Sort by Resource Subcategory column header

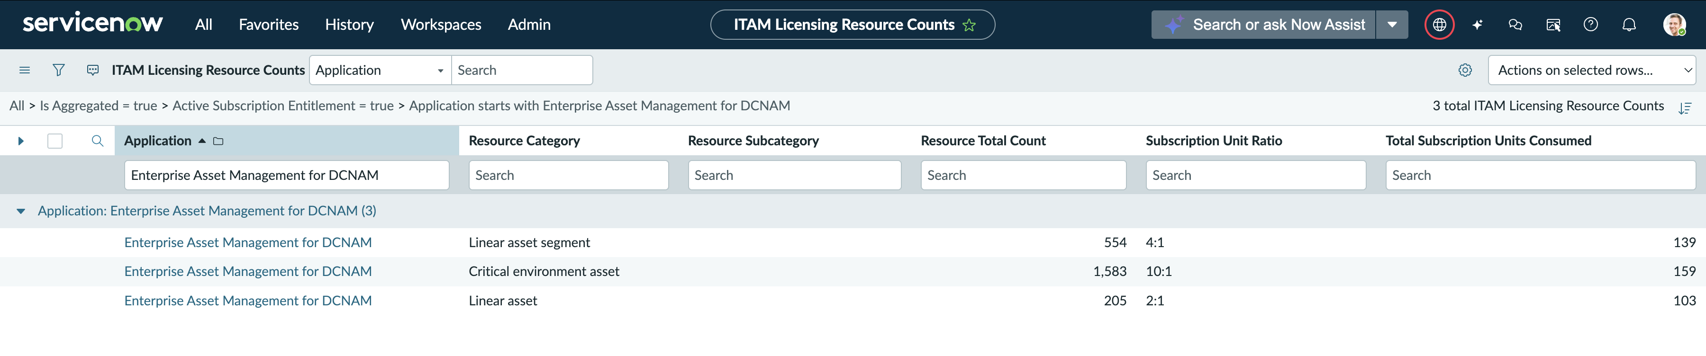click(x=753, y=141)
